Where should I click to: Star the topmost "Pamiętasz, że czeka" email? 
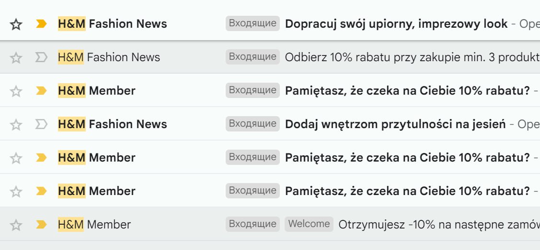point(16,91)
